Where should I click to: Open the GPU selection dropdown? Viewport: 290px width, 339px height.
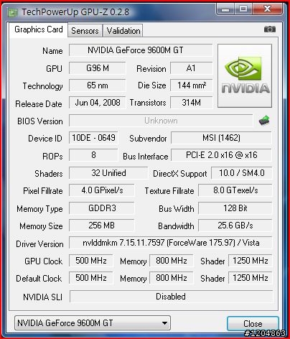[x=93, y=323]
